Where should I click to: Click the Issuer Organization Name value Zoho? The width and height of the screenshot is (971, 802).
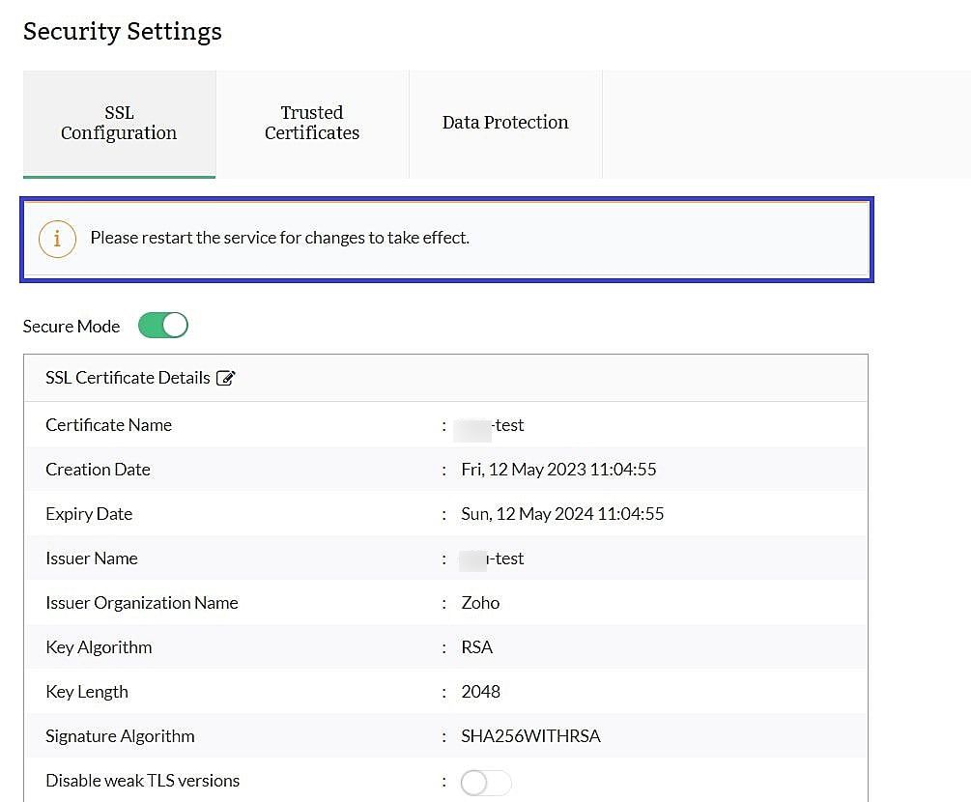480,603
